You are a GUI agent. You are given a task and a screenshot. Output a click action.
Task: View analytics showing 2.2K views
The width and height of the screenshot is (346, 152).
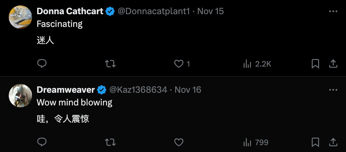pos(257,64)
